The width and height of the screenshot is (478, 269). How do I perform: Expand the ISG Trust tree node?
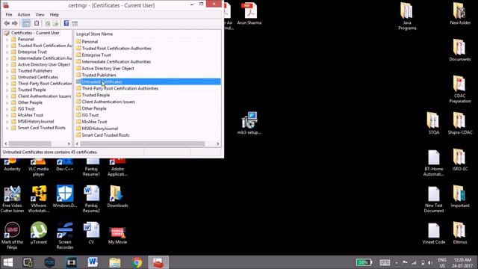[x=7, y=109]
